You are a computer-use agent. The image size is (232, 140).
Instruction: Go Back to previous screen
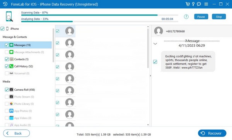16,133
